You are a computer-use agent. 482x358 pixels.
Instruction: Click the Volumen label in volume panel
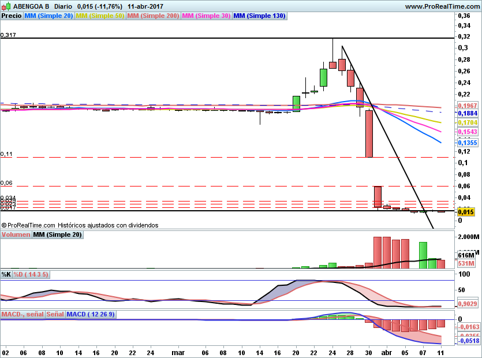16,235
